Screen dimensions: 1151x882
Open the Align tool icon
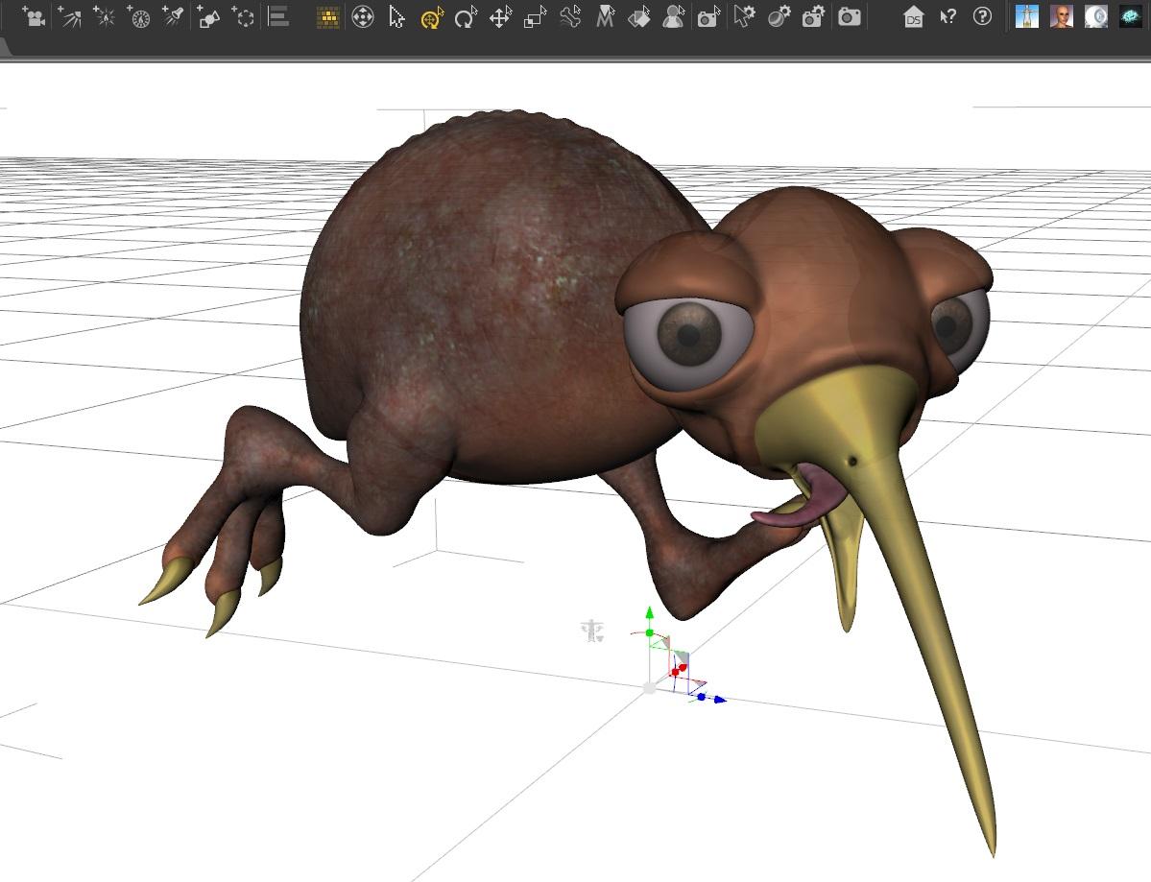coord(278,16)
